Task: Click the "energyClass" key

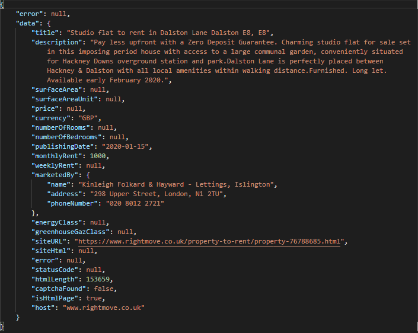Action: (x=57, y=222)
